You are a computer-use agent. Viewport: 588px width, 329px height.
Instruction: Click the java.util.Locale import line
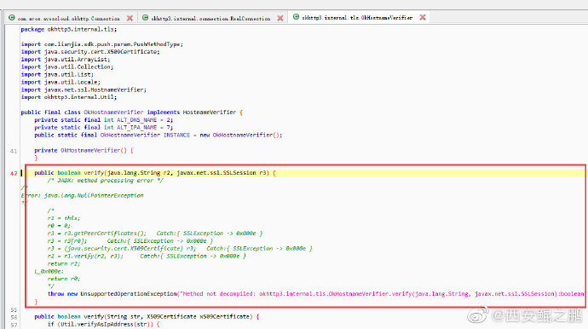(61, 82)
